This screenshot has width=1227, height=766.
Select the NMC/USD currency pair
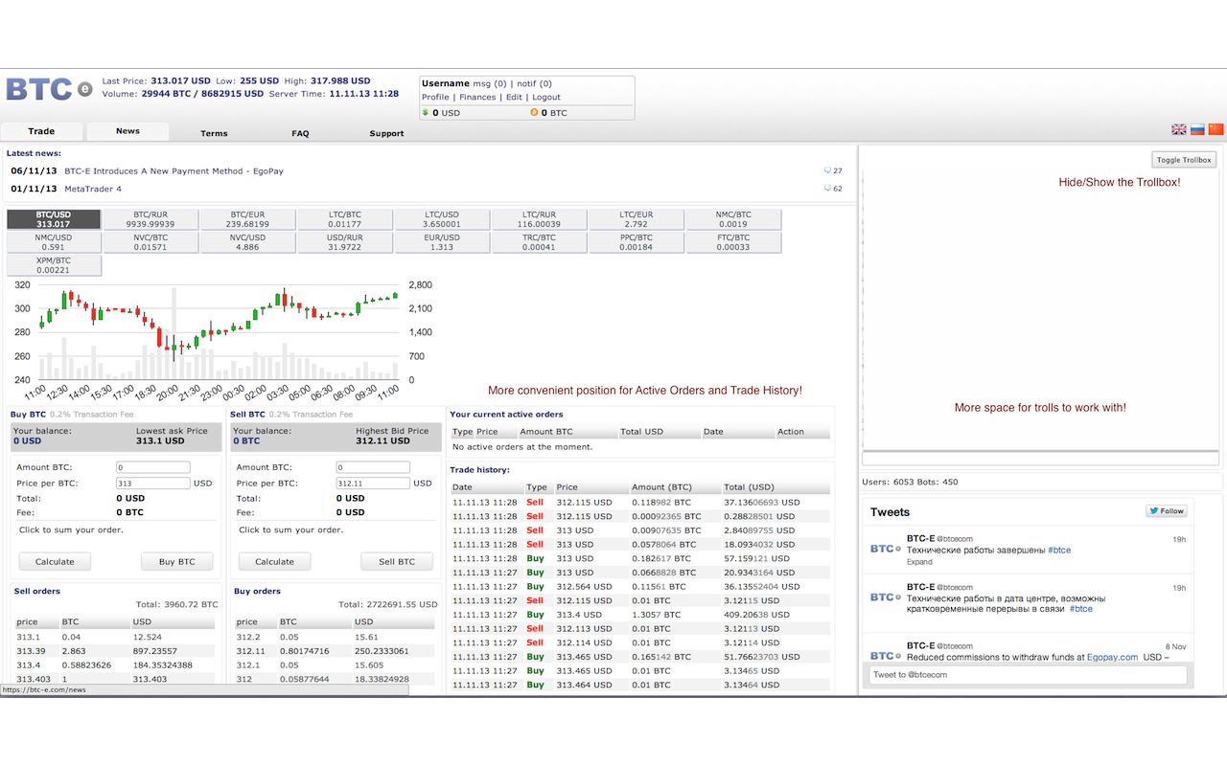click(x=54, y=242)
